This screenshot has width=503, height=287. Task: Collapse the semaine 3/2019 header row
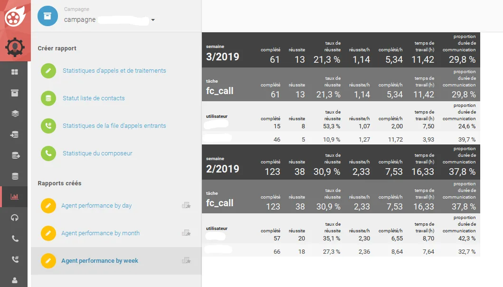341,50
